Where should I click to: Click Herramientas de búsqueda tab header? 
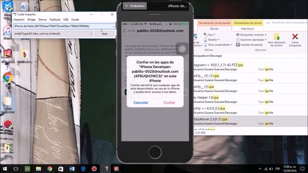click(214, 23)
